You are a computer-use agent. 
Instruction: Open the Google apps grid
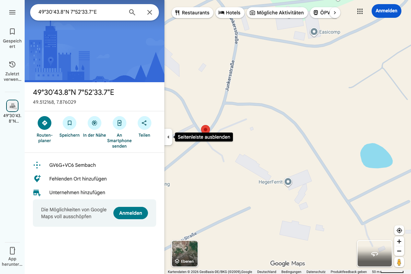(x=360, y=11)
